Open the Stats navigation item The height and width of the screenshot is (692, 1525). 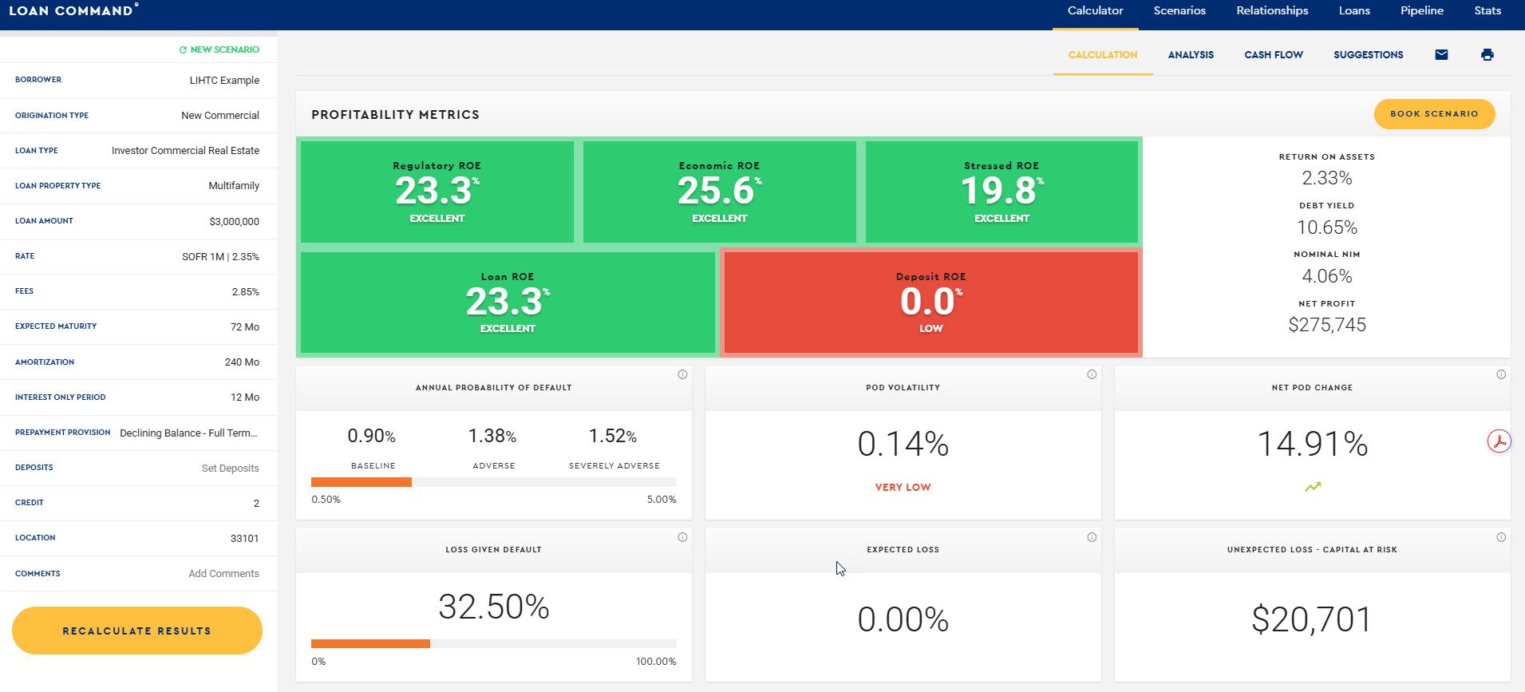(1487, 10)
